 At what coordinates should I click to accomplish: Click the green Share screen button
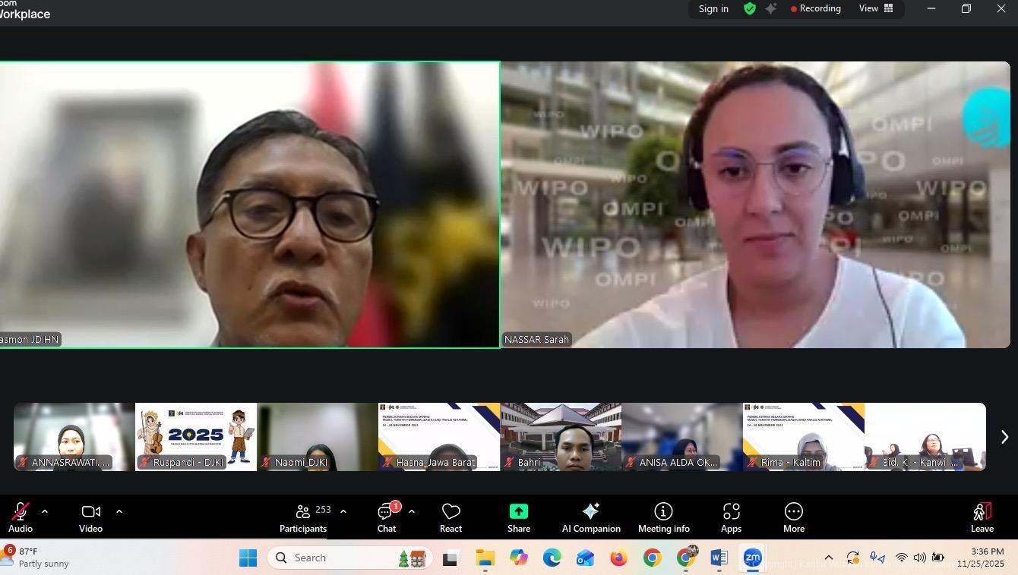pyautogui.click(x=519, y=517)
